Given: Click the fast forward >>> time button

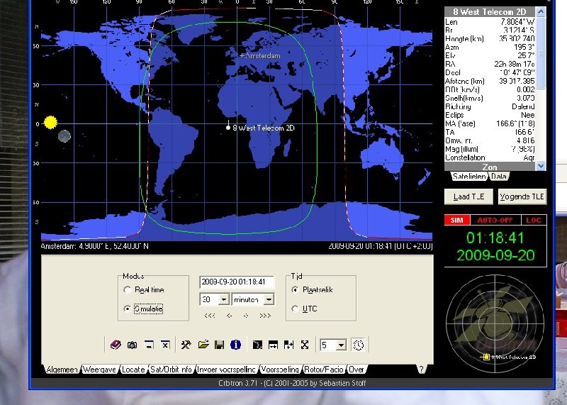Looking at the screenshot, I should pyautogui.click(x=265, y=316).
